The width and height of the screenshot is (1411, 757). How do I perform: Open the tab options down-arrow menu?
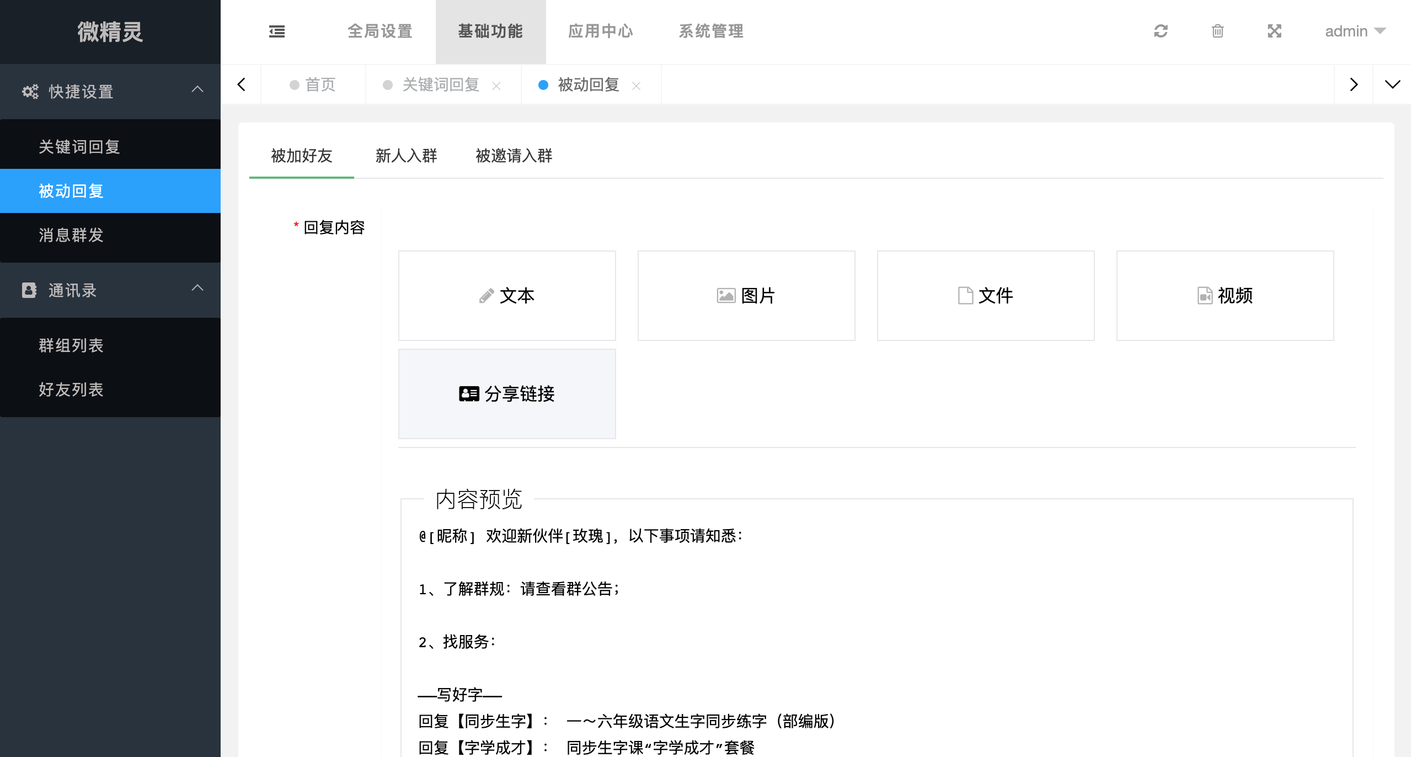(x=1392, y=84)
